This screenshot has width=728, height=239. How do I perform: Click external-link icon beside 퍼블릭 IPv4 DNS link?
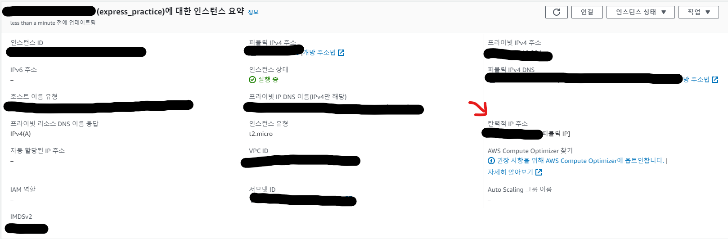[x=715, y=80]
